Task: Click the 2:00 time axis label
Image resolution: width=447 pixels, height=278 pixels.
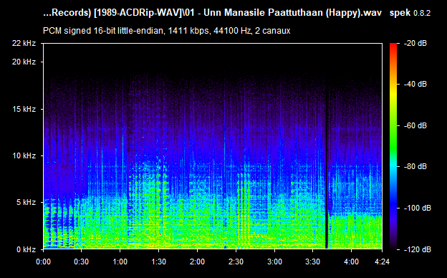Action: pos(197,262)
